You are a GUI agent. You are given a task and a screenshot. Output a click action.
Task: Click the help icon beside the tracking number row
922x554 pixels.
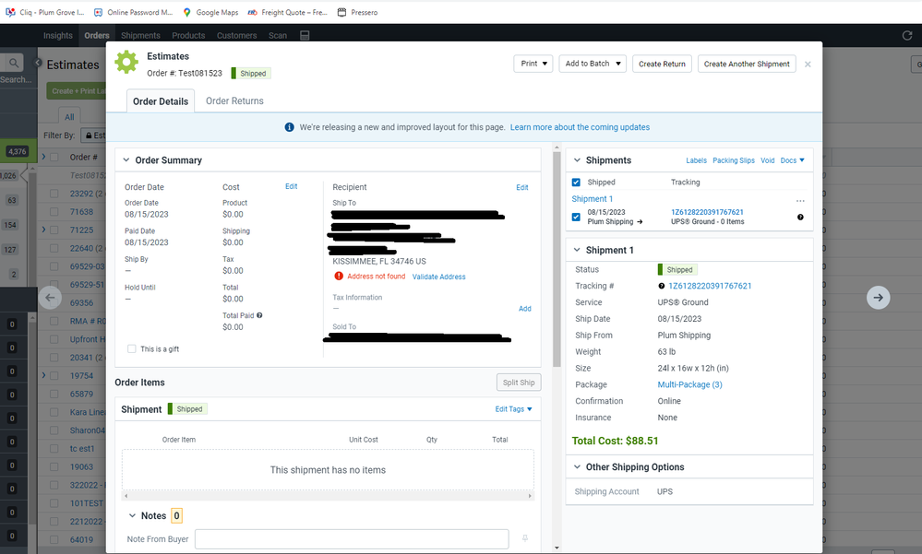point(800,218)
